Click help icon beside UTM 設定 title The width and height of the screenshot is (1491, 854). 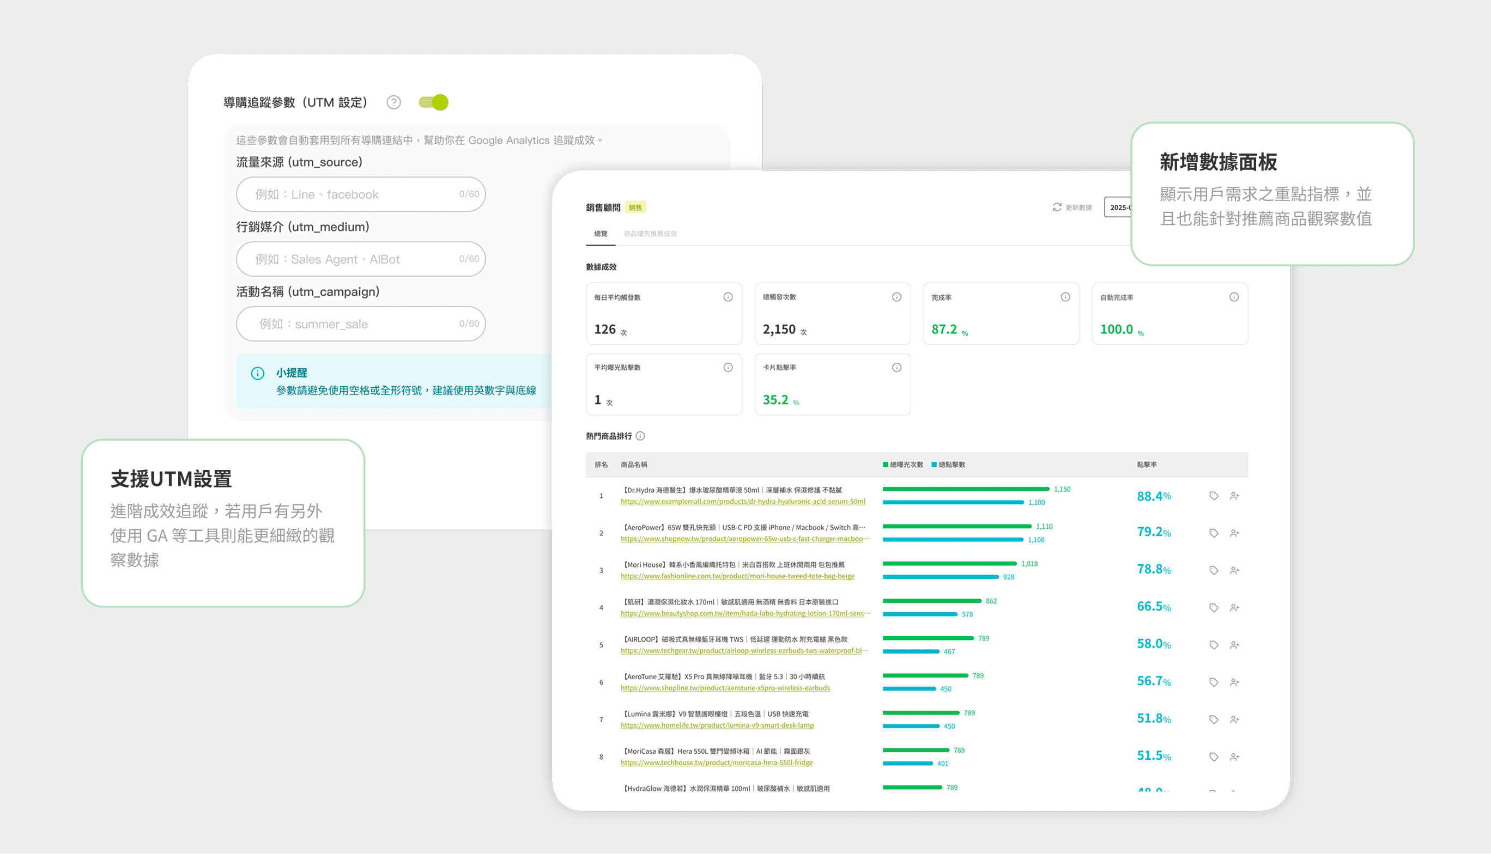pyautogui.click(x=393, y=102)
